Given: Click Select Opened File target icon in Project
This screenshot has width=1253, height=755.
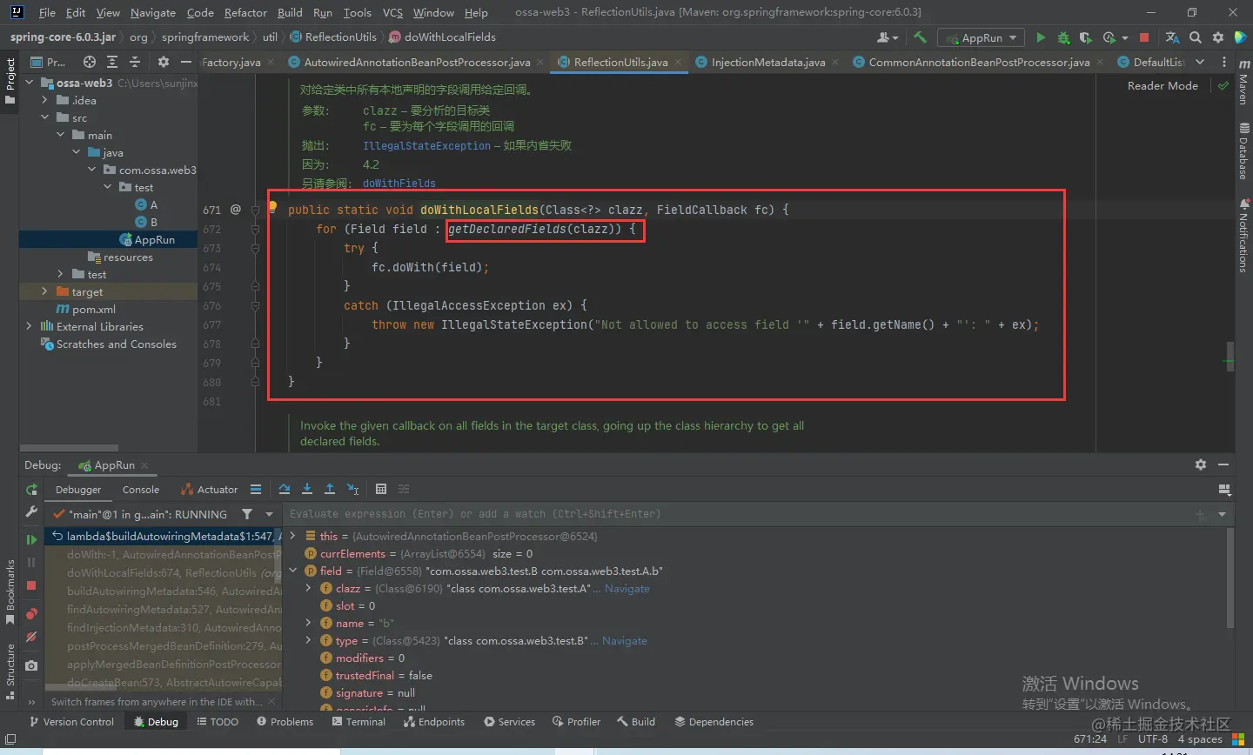Looking at the screenshot, I should [x=90, y=62].
